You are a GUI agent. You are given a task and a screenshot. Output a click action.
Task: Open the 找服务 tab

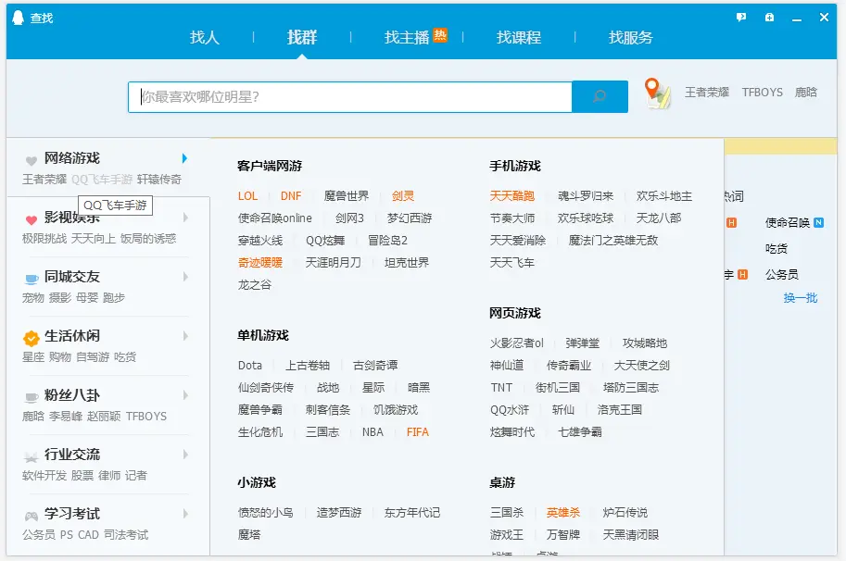pyautogui.click(x=631, y=37)
